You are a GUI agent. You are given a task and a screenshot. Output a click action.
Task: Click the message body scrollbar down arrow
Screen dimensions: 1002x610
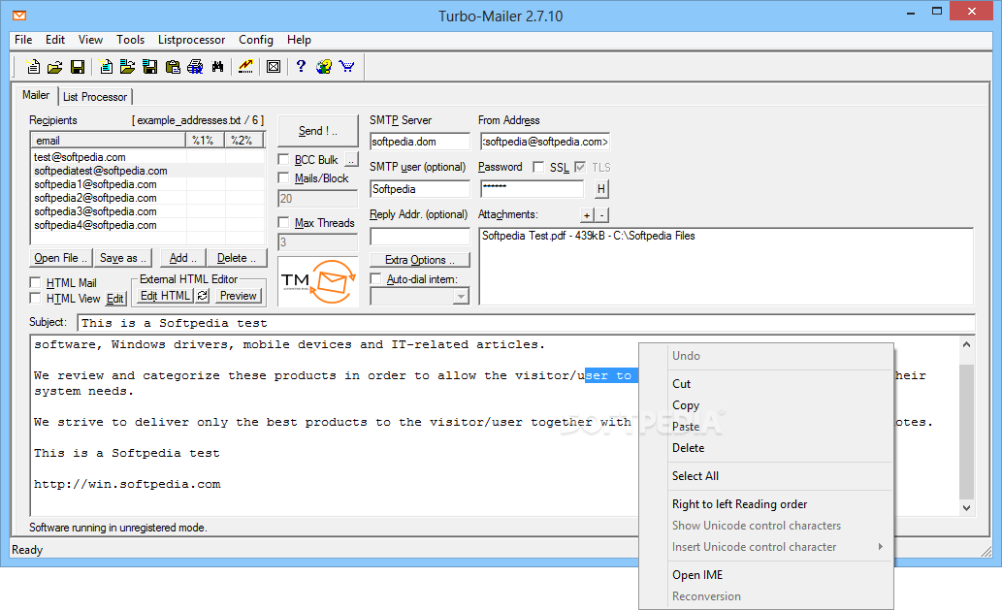click(966, 508)
